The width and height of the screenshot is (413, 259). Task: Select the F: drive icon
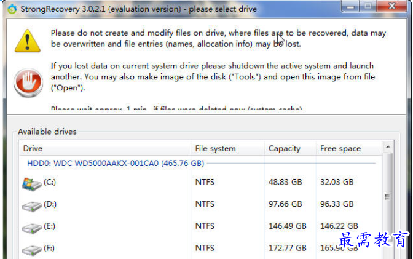click(x=31, y=250)
